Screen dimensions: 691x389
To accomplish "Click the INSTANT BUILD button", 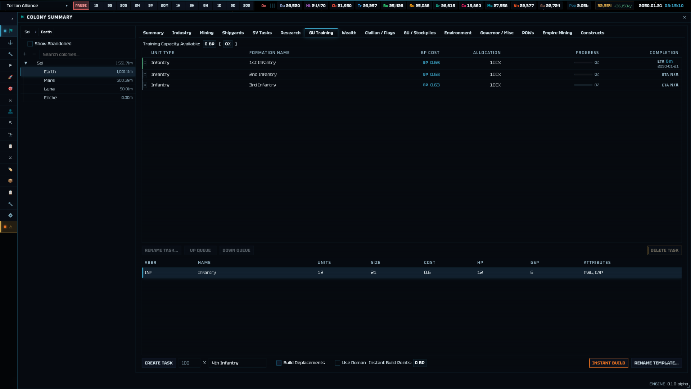I will [609, 363].
